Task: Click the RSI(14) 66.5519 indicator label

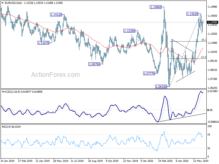Action: [x=11, y=127]
